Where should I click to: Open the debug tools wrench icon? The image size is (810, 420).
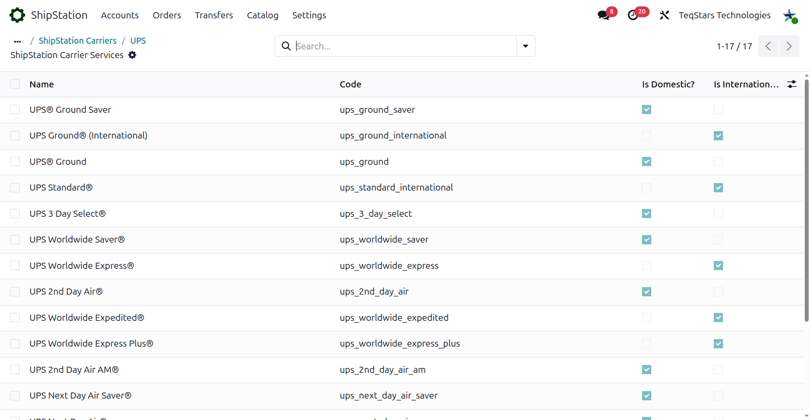coord(664,15)
